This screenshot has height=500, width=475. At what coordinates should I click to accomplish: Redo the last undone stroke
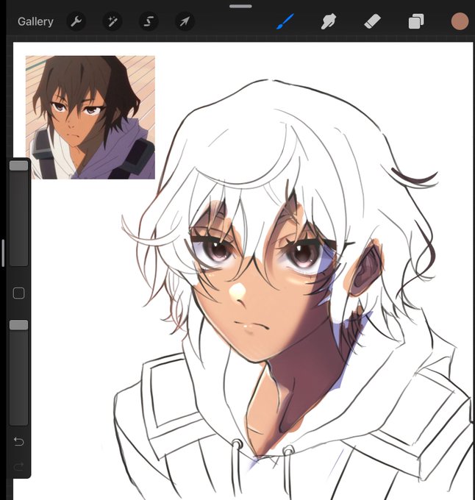pyautogui.click(x=19, y=466)
